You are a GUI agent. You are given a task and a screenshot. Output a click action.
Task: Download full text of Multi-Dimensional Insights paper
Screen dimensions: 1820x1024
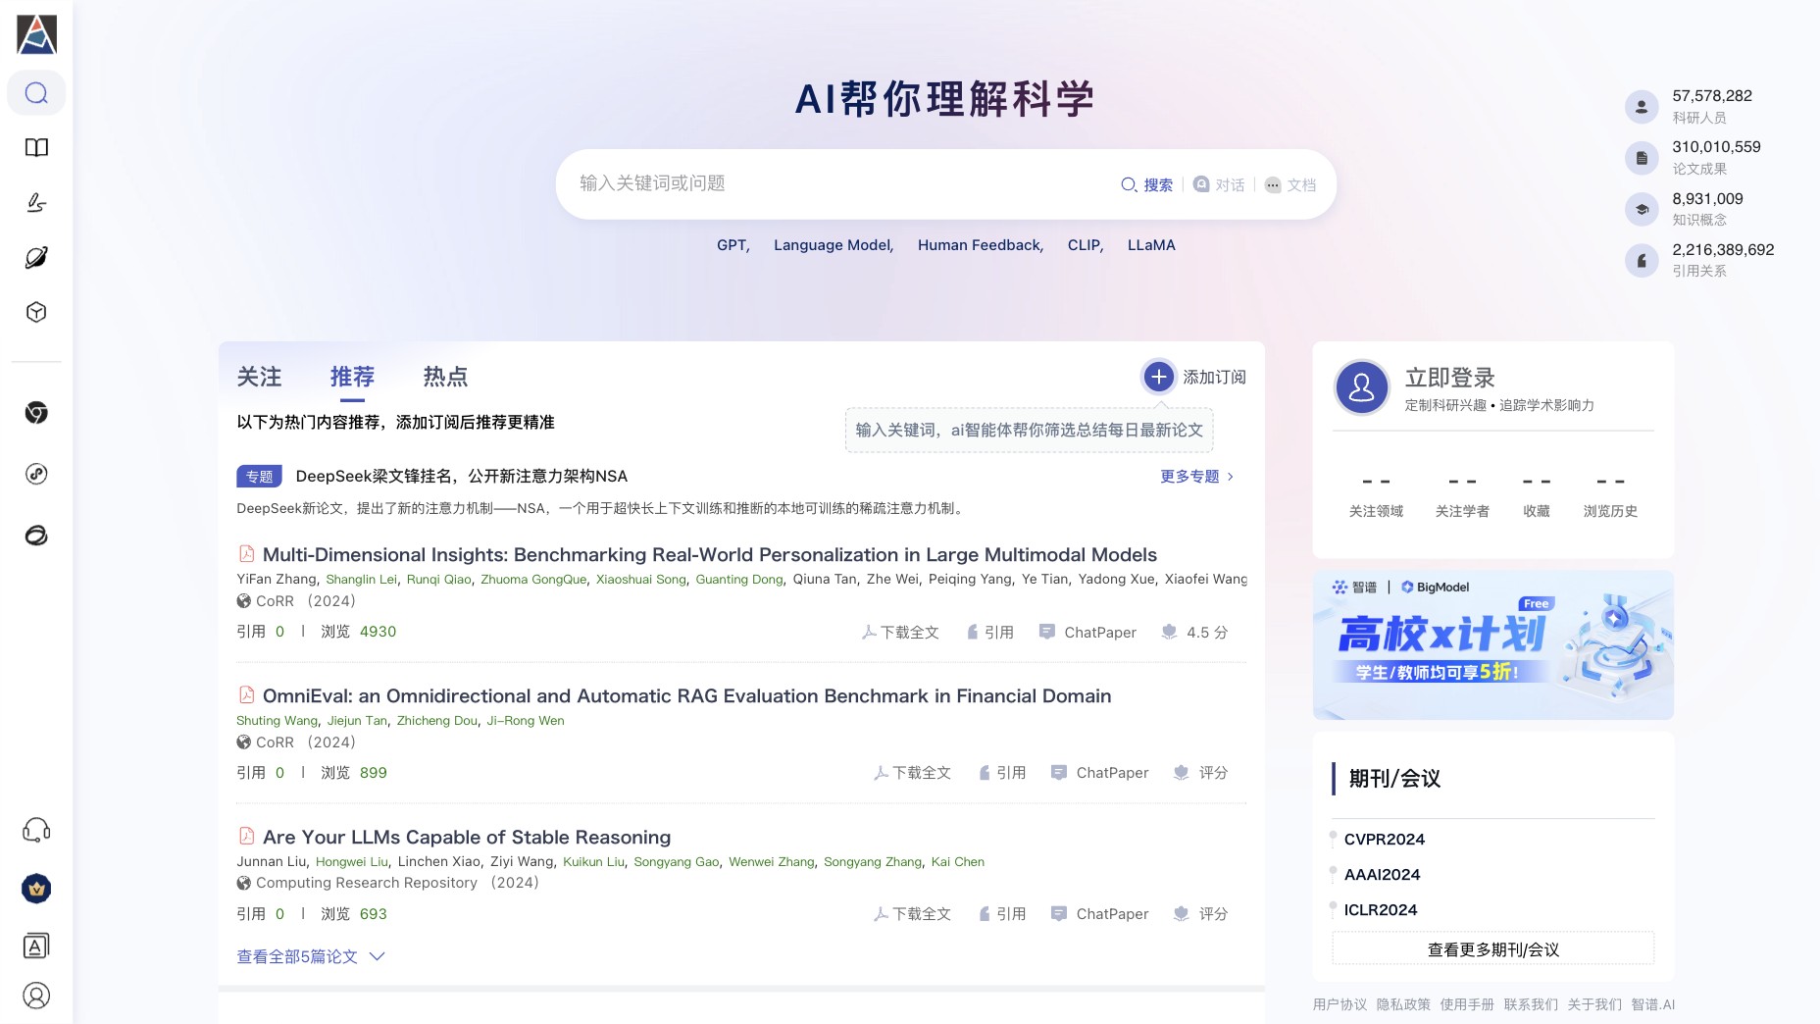[900, 633]
